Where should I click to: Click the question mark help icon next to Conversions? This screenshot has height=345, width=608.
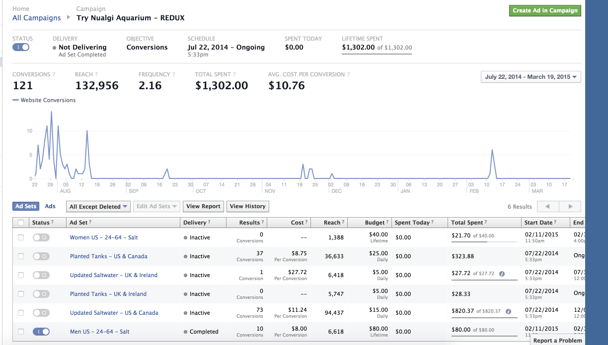(54, 74)
